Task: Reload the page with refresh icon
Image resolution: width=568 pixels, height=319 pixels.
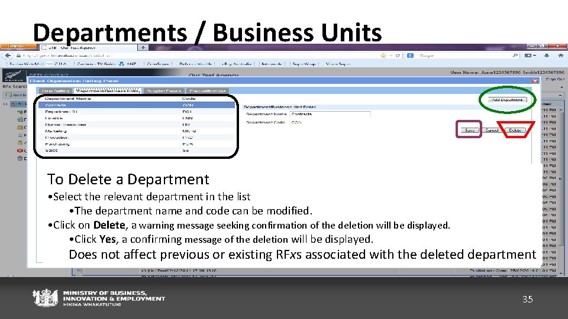Action: (x=398, y=56)
